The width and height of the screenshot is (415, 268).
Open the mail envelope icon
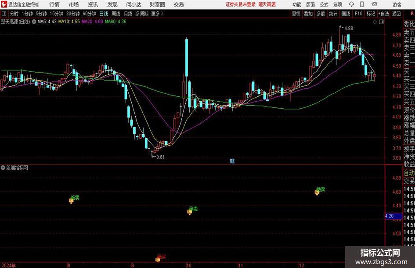tap(374, 4)
